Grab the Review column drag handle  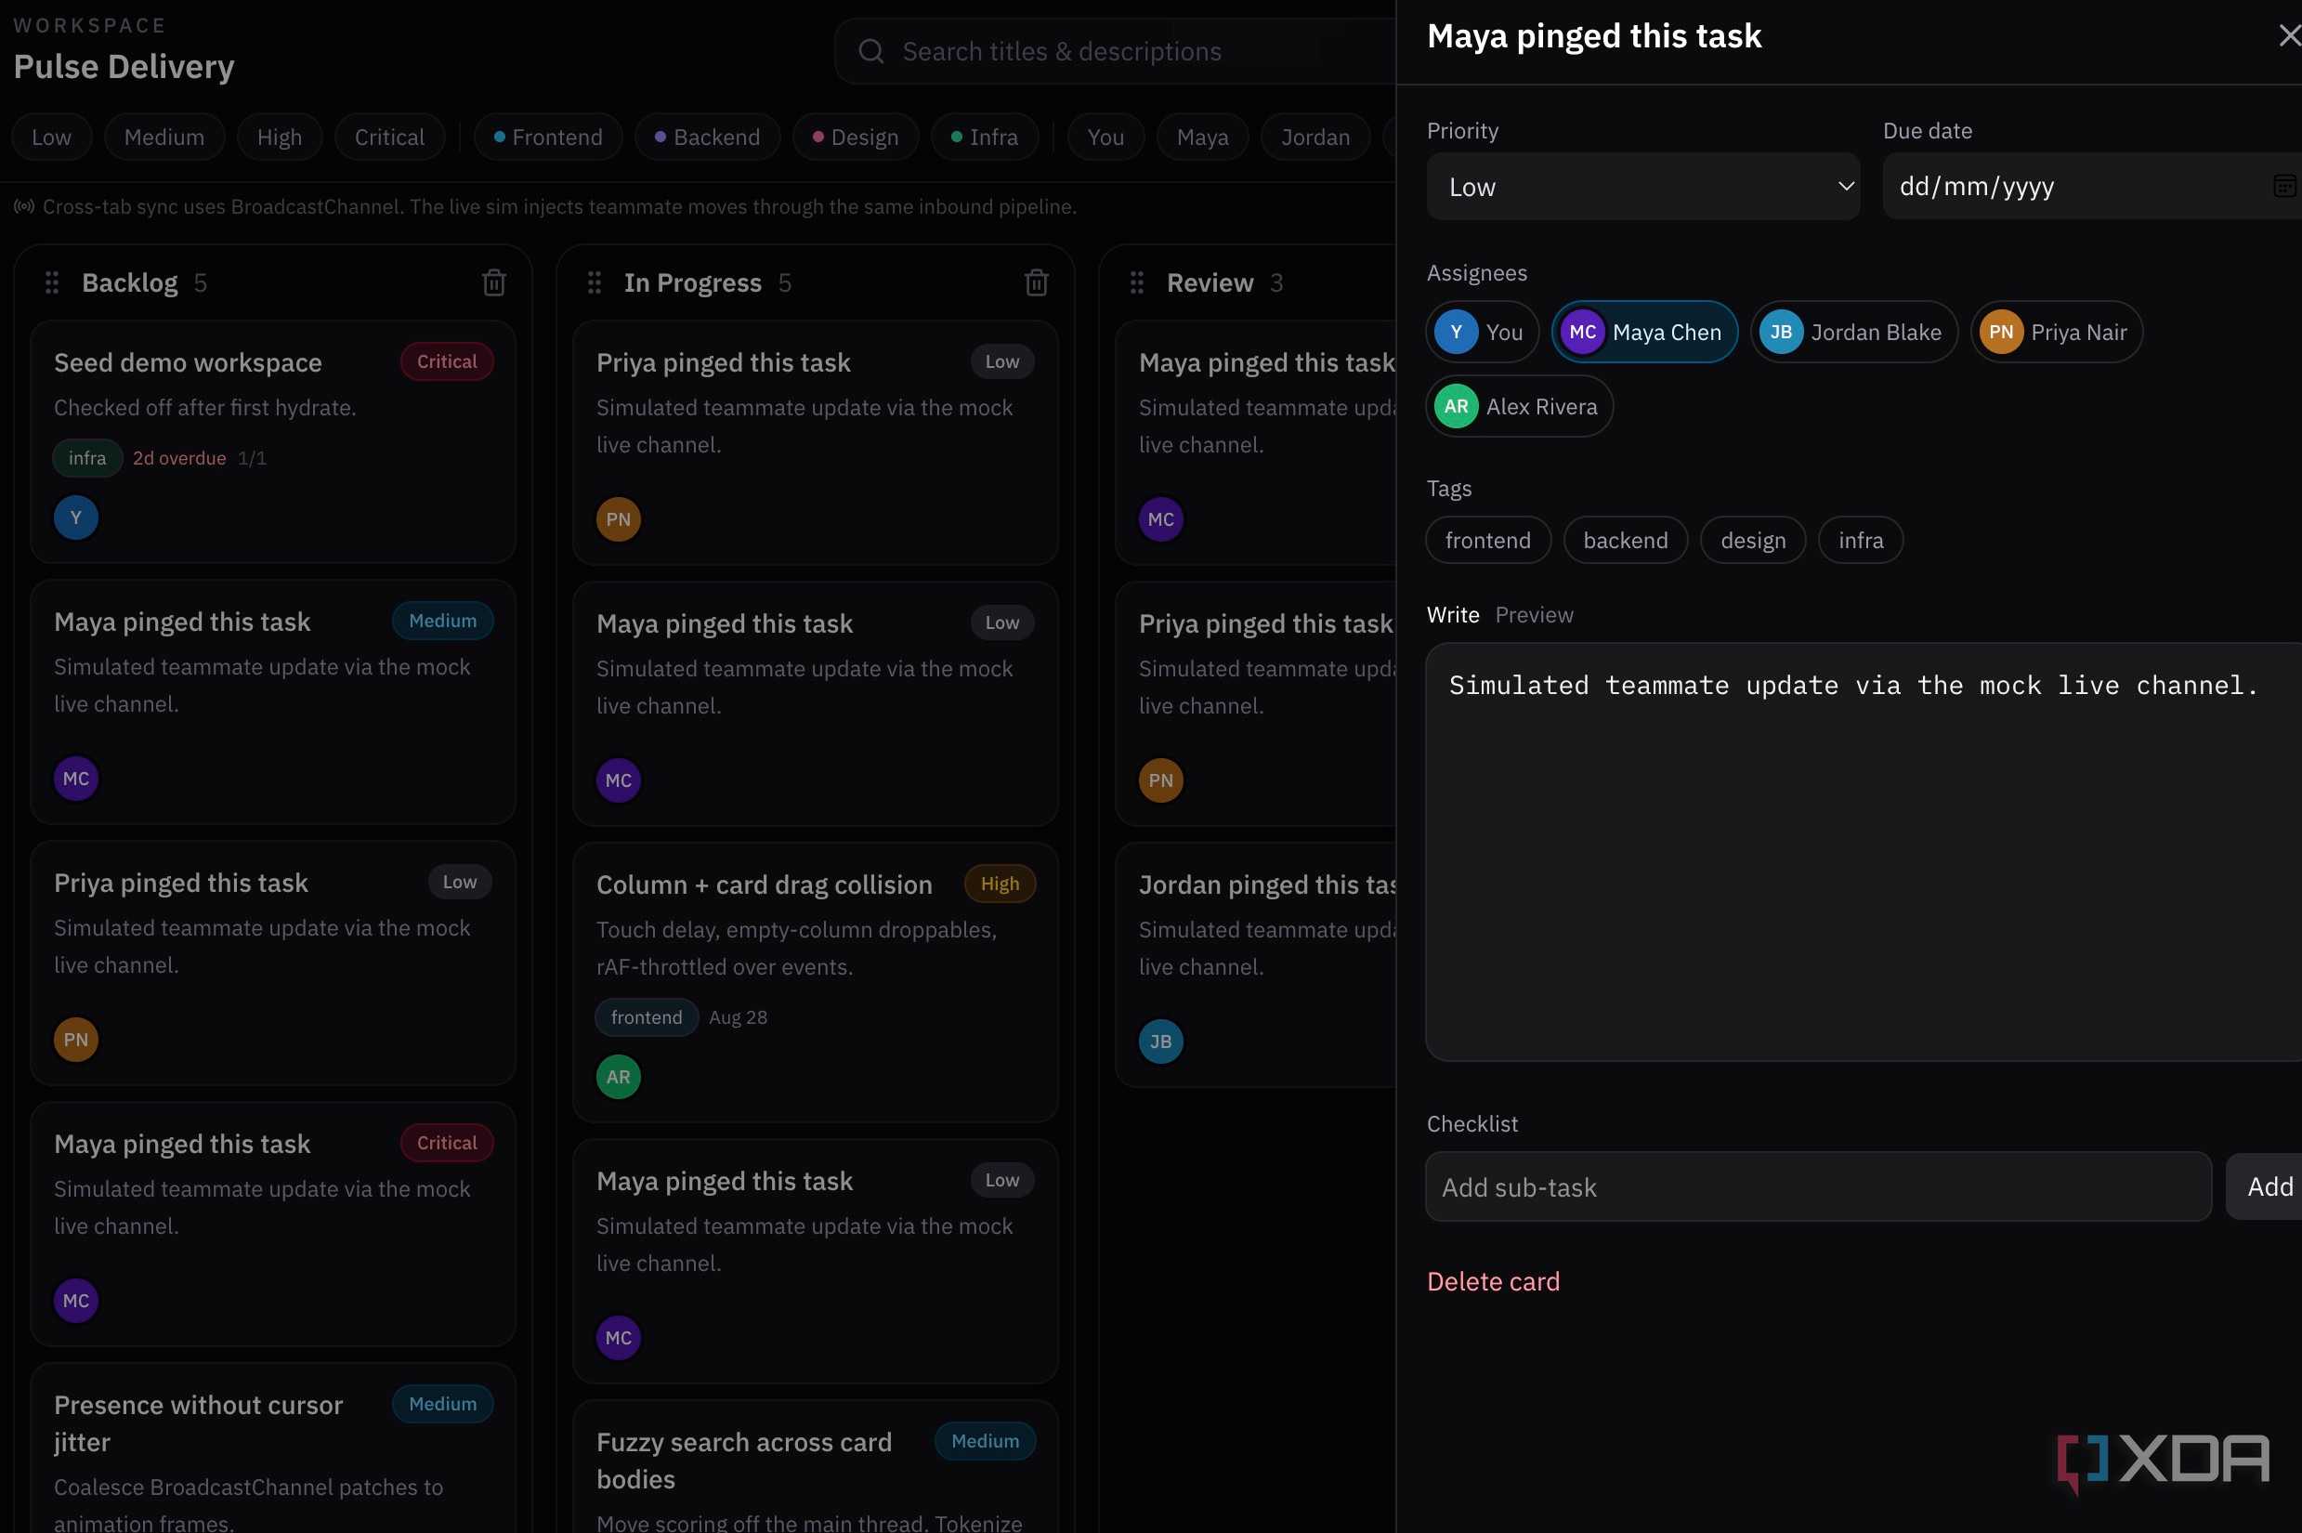tap(1137, 282)
